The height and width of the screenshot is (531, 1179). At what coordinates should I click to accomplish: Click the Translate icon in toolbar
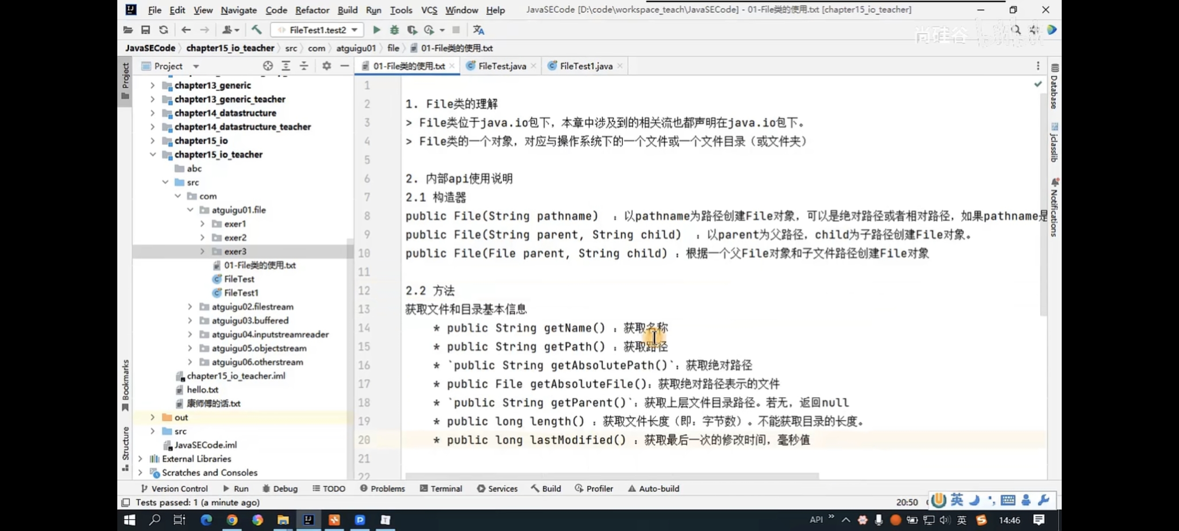pyautogui.click(x=478, y=30)
